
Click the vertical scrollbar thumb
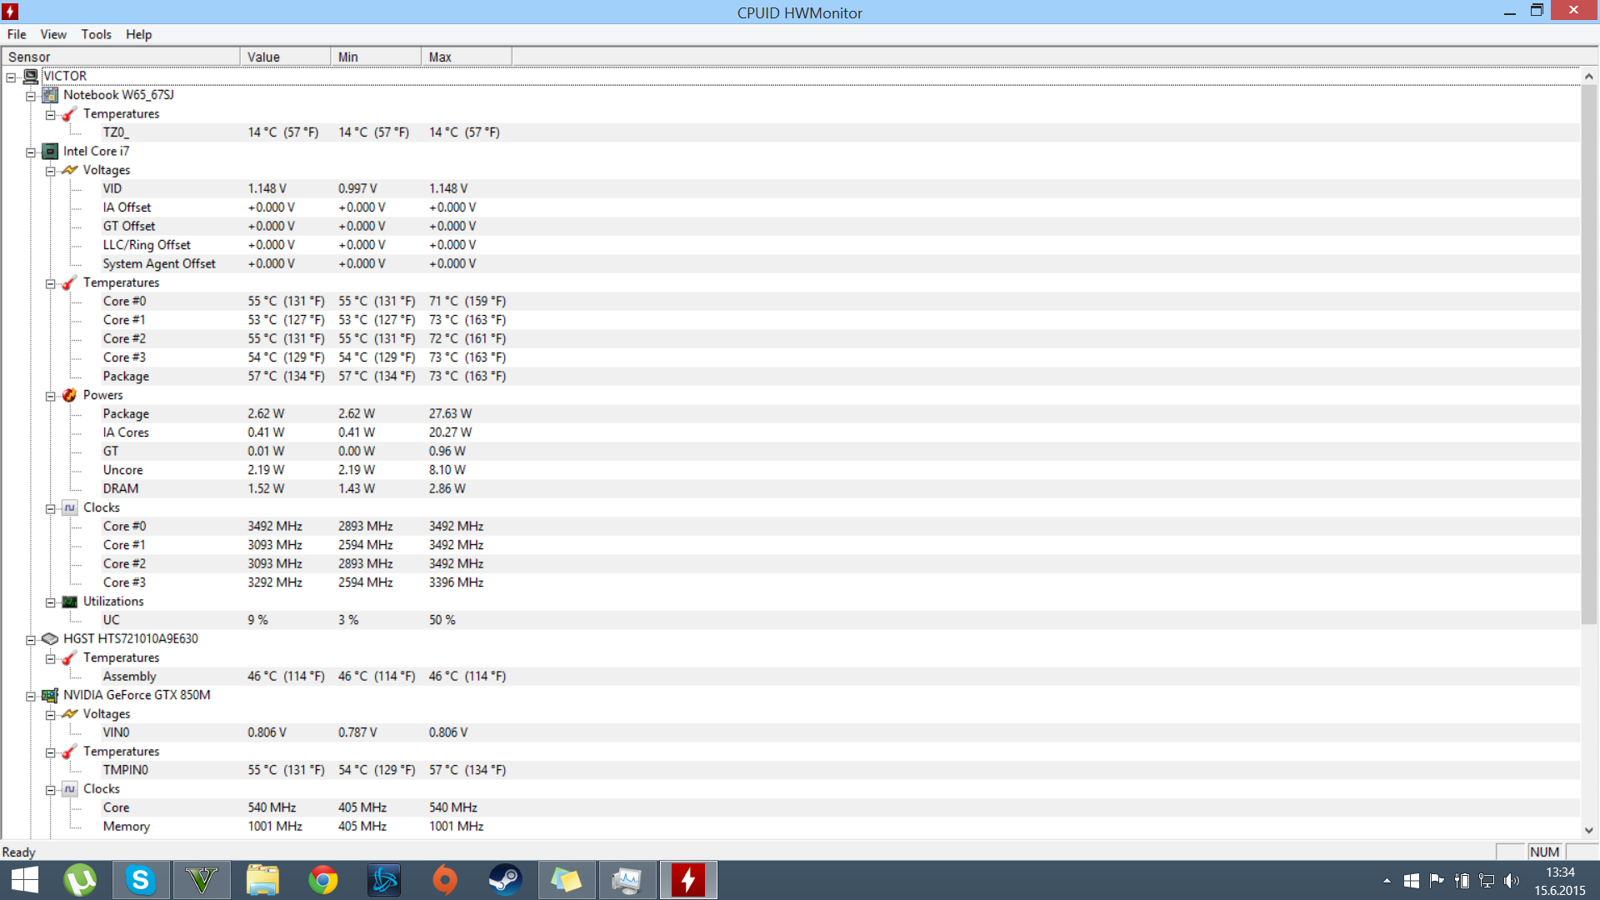coord(1589,355)
